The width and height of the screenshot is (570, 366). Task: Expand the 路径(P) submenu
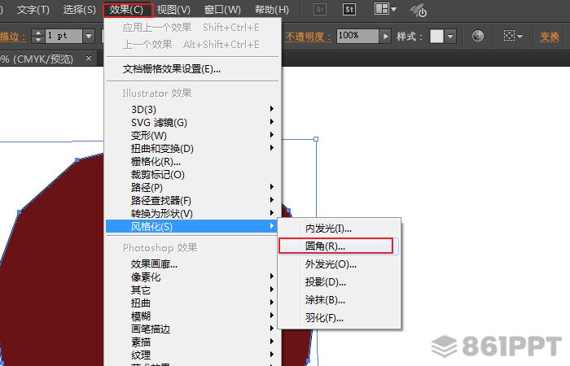click(193, 187)
